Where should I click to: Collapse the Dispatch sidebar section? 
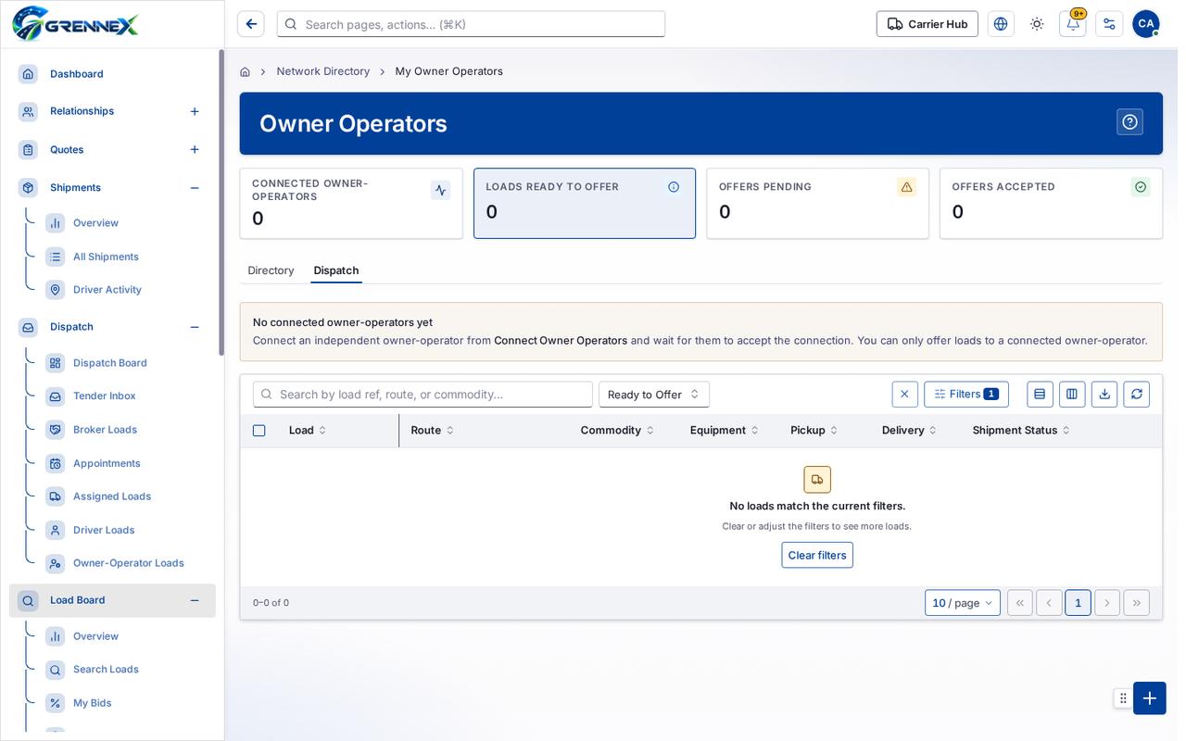(195, 327)
